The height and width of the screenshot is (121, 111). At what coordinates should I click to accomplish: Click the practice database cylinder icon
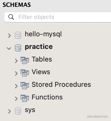18,48
